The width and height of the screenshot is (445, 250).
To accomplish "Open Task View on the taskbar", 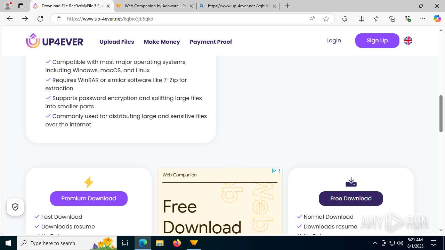I will pos(125,243).
